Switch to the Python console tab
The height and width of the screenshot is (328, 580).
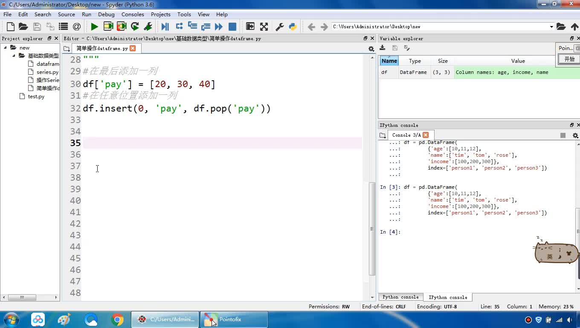click(400, 297)
